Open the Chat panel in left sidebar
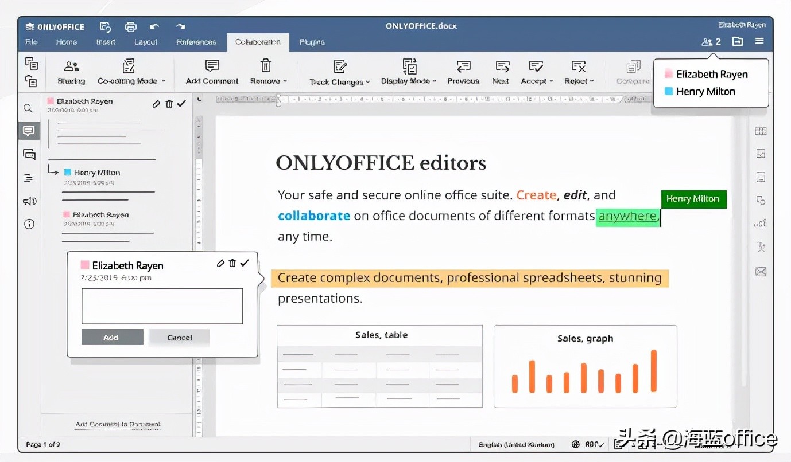Screen dimensions: 791x462 tap(29, 154)
